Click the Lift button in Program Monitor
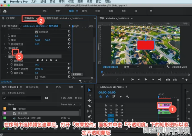This screenshot has width=192, height=136. (168, 79)
